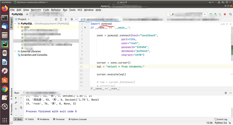Open LibreOffice Writer from the dock

tap(4, 62)
